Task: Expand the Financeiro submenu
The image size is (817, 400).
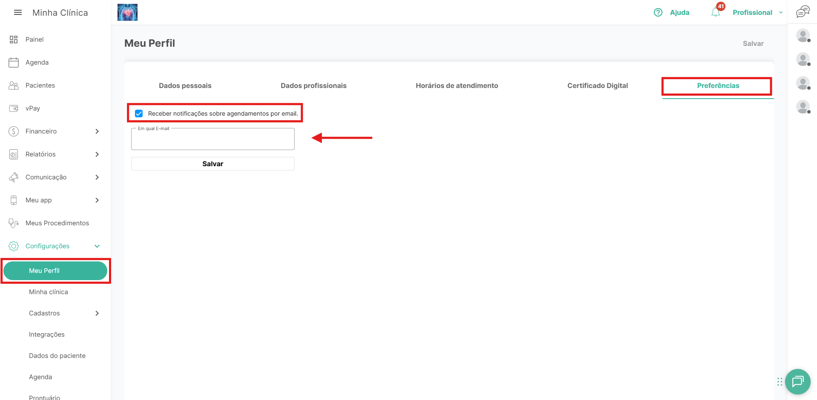Action: click(97, 131)
